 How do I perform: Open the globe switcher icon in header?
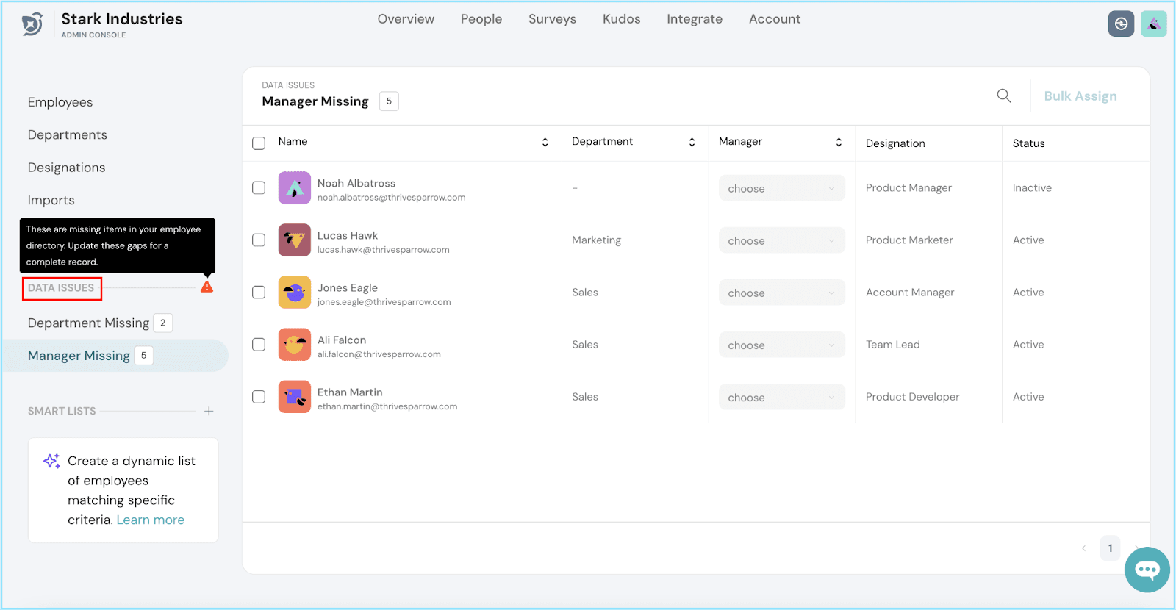[1121, 24]
